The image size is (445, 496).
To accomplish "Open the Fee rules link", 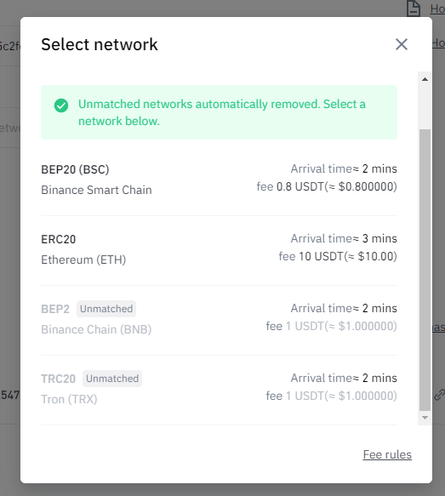I will (387, 454).
